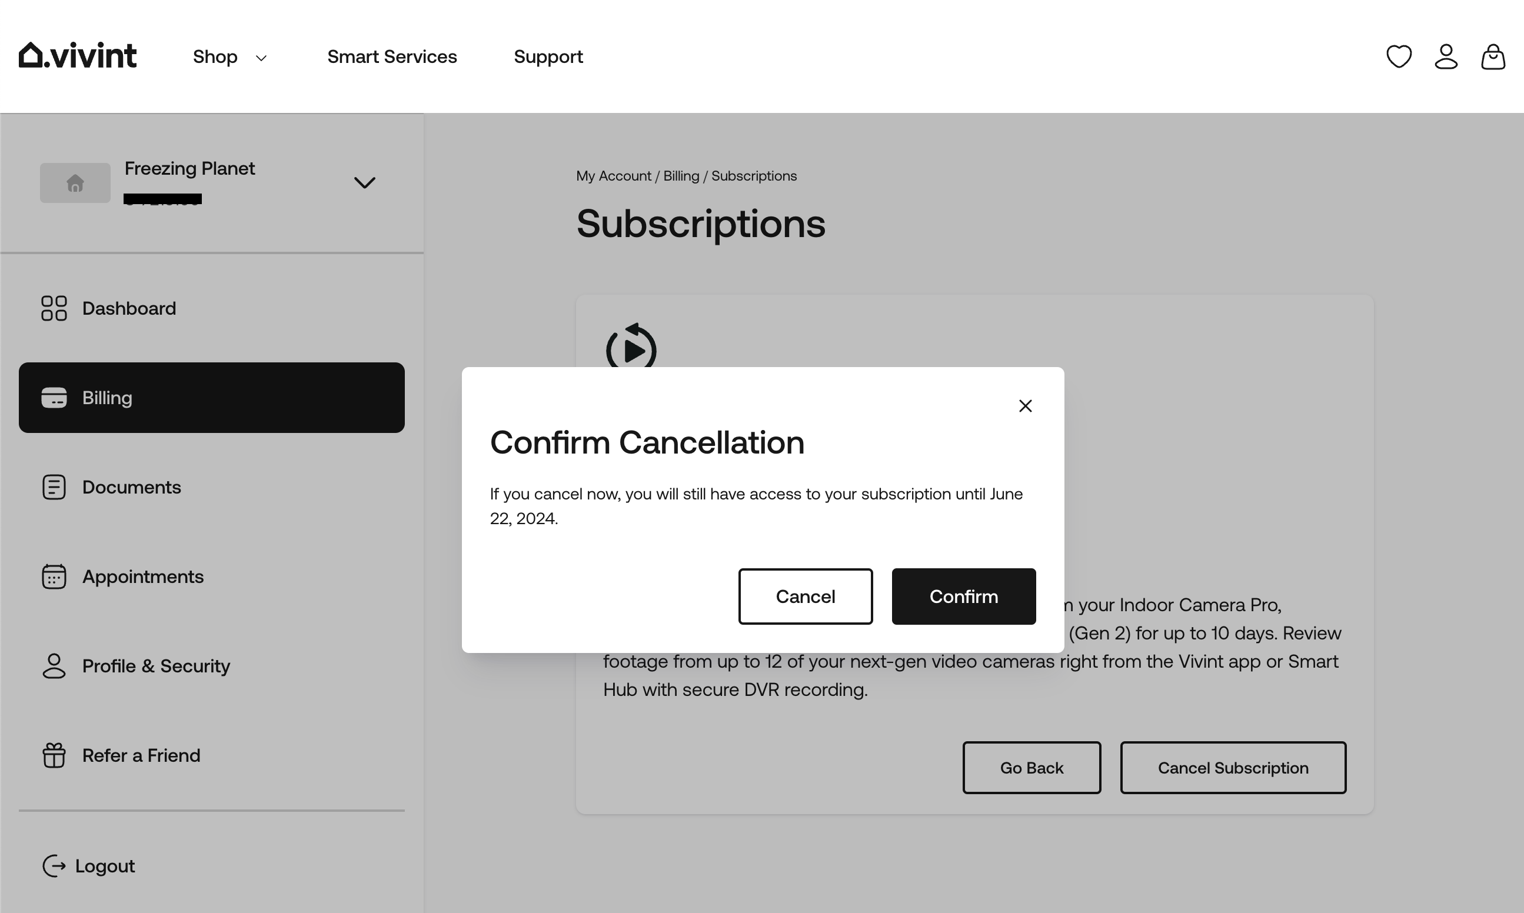
Task: Open Dashboard from the sidebar
Action: pyautogui.click(x=129, y=308)
